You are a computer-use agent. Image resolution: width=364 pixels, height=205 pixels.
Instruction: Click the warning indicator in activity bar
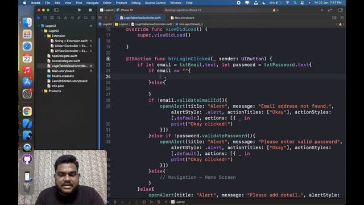[x=275, y=10]
